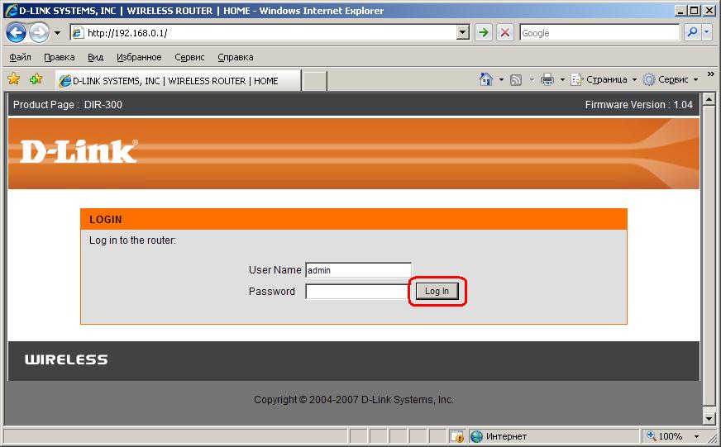Click the Print icon in toolbar
This screenshot has height=447, width=721.
coord(547,79)
